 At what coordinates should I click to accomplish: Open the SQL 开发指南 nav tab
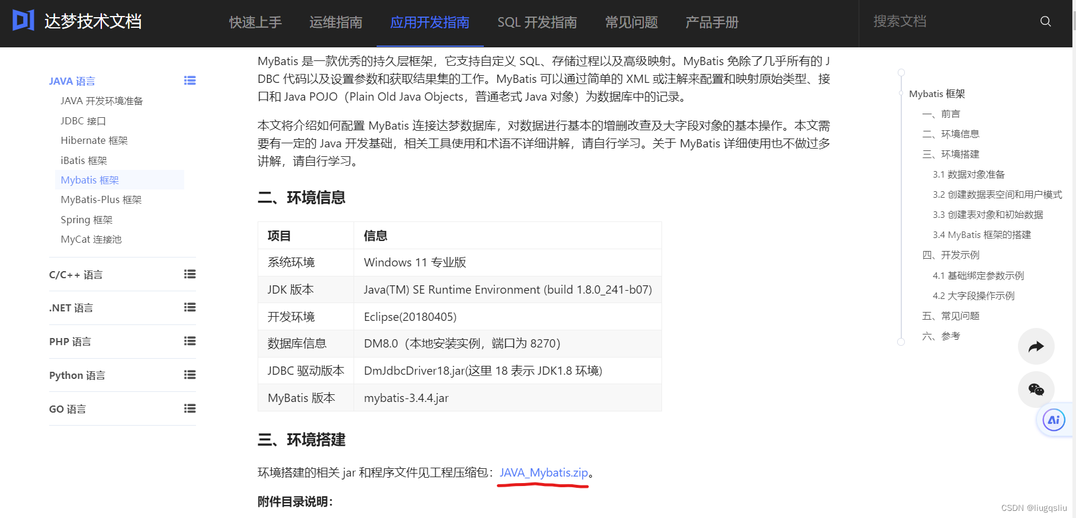pos(537,22)
